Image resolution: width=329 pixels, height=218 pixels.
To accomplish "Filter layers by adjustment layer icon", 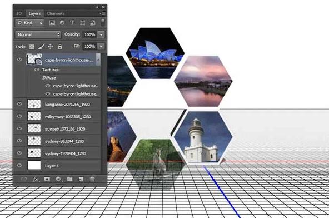I will click(62, 23).
